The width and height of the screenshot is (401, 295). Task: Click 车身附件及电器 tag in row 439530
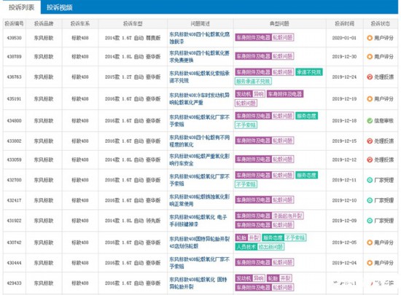[x=253, y=38]
